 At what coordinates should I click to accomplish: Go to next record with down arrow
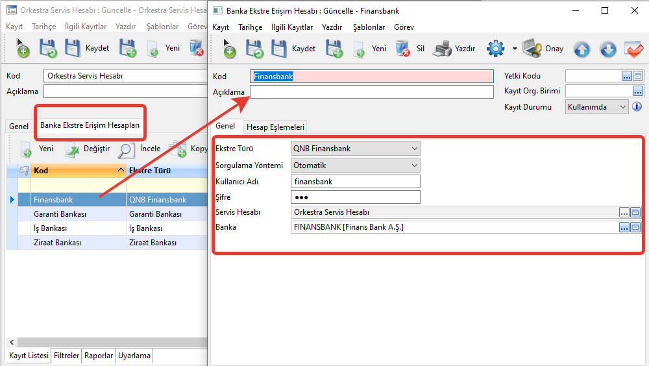[x=607, y=49]
